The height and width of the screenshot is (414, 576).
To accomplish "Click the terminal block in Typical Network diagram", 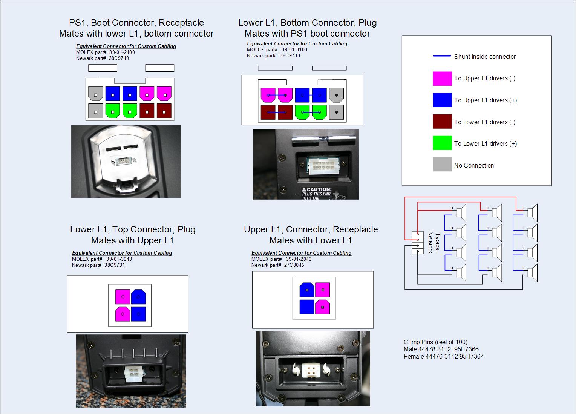I will point(418,242).
